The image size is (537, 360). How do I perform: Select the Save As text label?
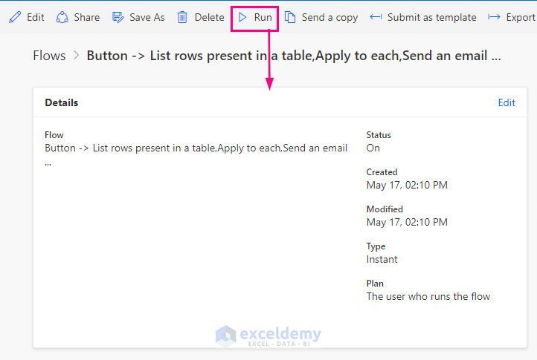pyautogui.click(x=147, y=17)
